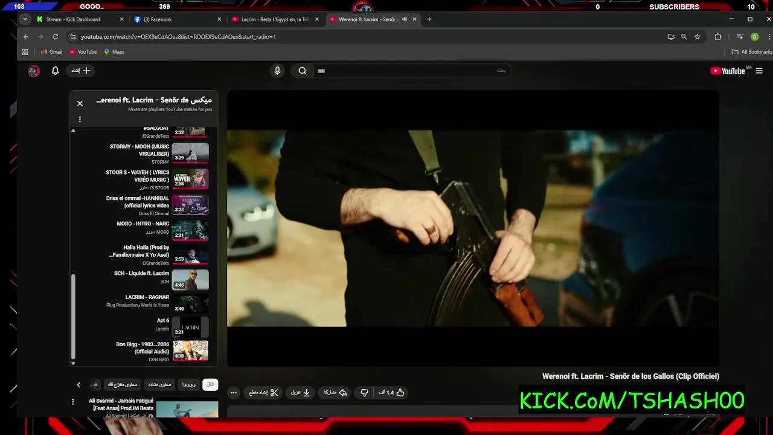Image resolution: width=773 pixels, height=435 pixels.
Task: Select the 'All' filter chip
Action: point(210,385)
